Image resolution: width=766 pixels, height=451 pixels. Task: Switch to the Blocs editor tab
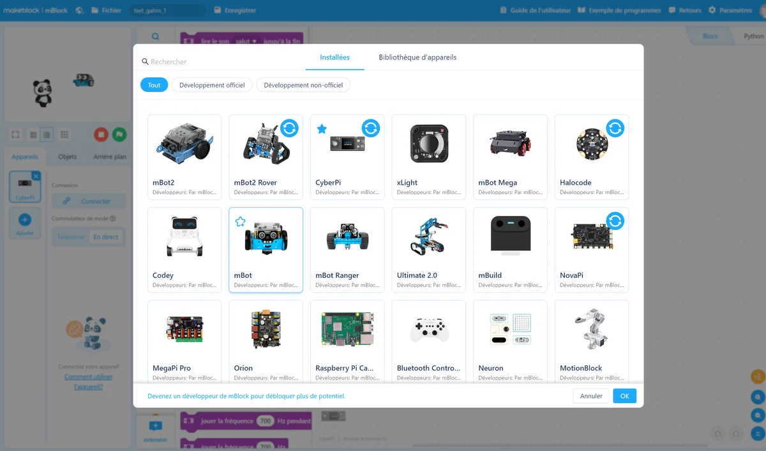[710, 36]
